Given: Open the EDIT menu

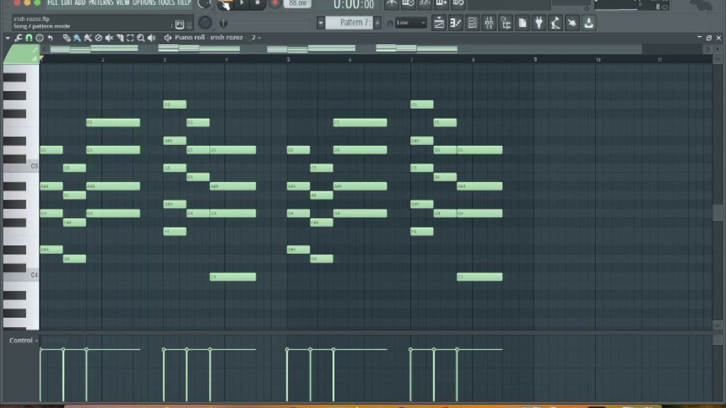Looking at the screenshot, I should (66, 3).
